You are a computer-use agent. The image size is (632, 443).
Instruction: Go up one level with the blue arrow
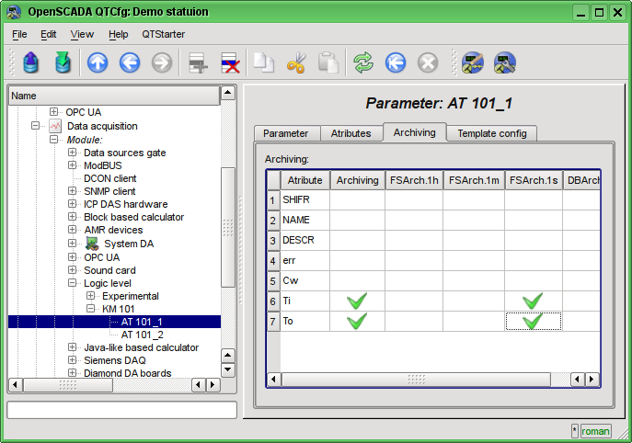point(98,62)
